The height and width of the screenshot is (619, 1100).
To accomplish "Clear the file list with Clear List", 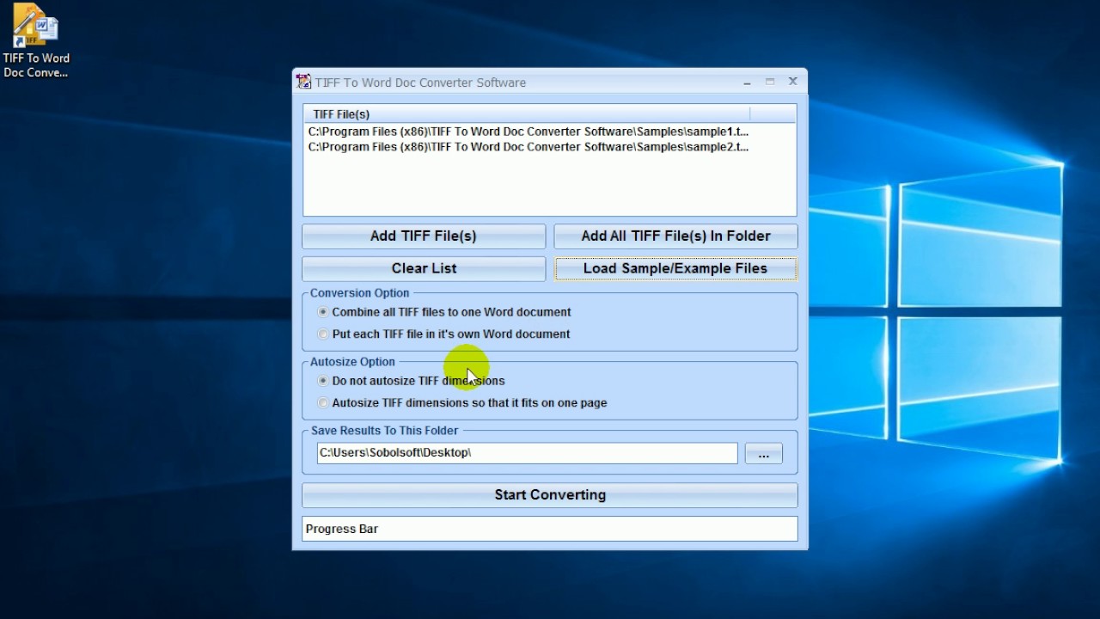I will (424, 268).
